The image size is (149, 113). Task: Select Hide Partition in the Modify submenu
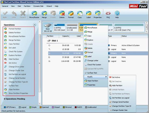tap(122, 85)
